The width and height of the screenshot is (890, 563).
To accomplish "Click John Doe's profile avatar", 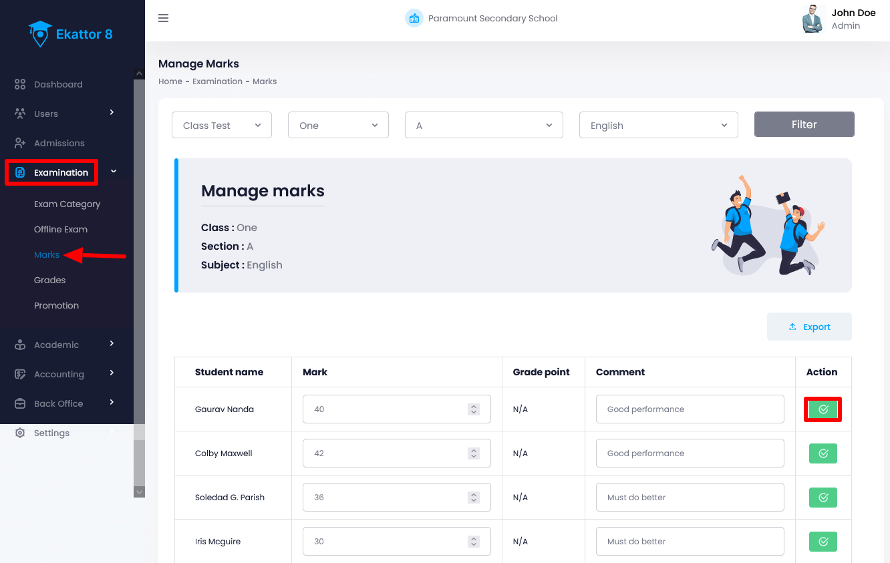I will pos(812,19).
